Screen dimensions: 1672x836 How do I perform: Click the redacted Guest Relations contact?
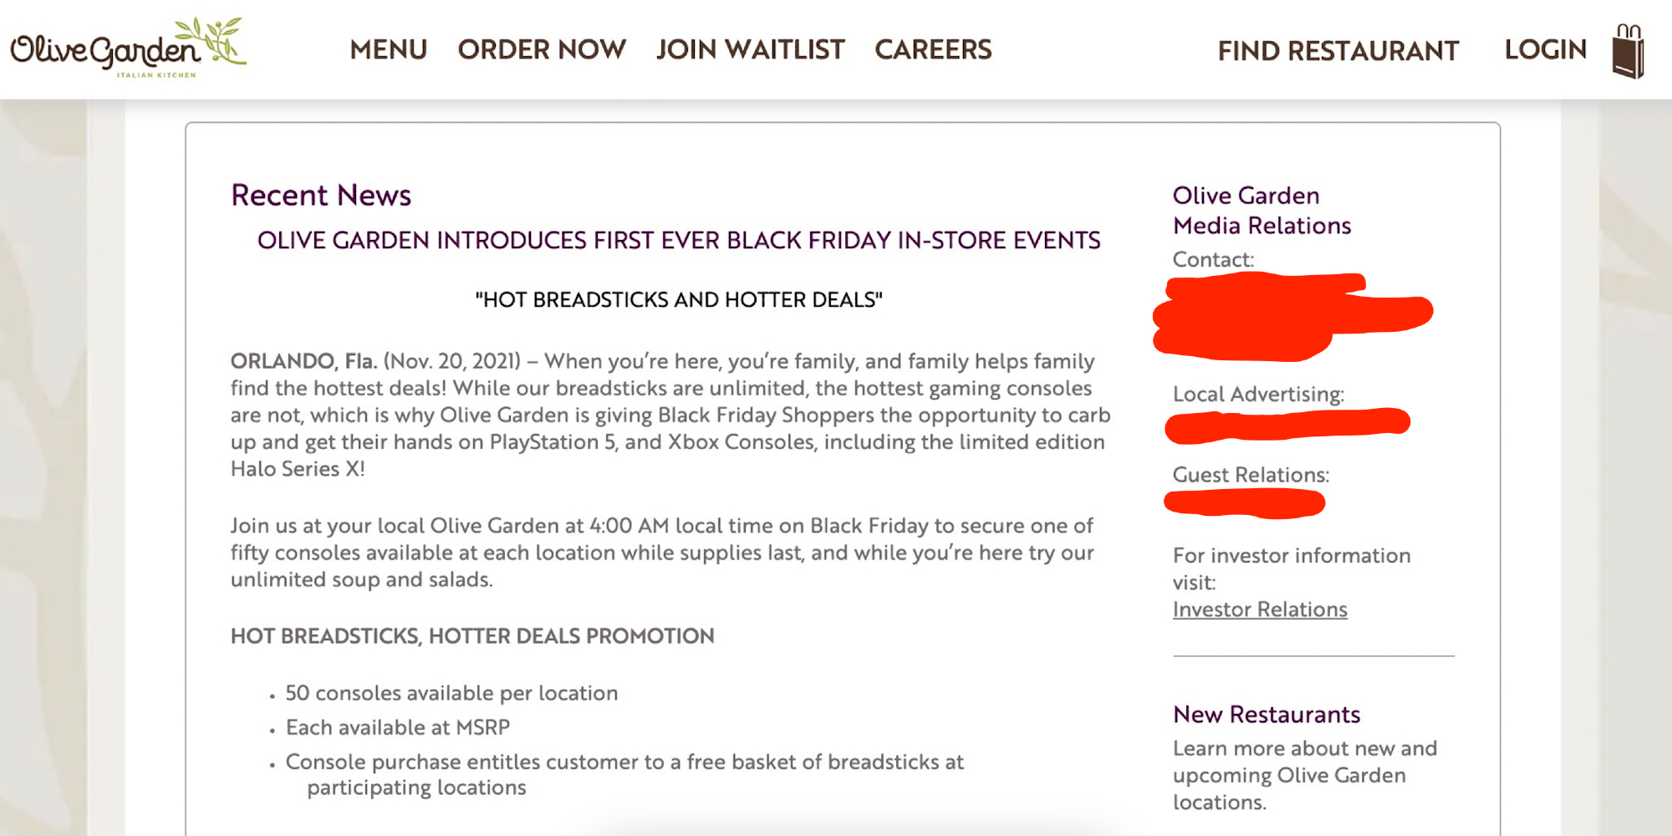click(x=1244, y=503)
